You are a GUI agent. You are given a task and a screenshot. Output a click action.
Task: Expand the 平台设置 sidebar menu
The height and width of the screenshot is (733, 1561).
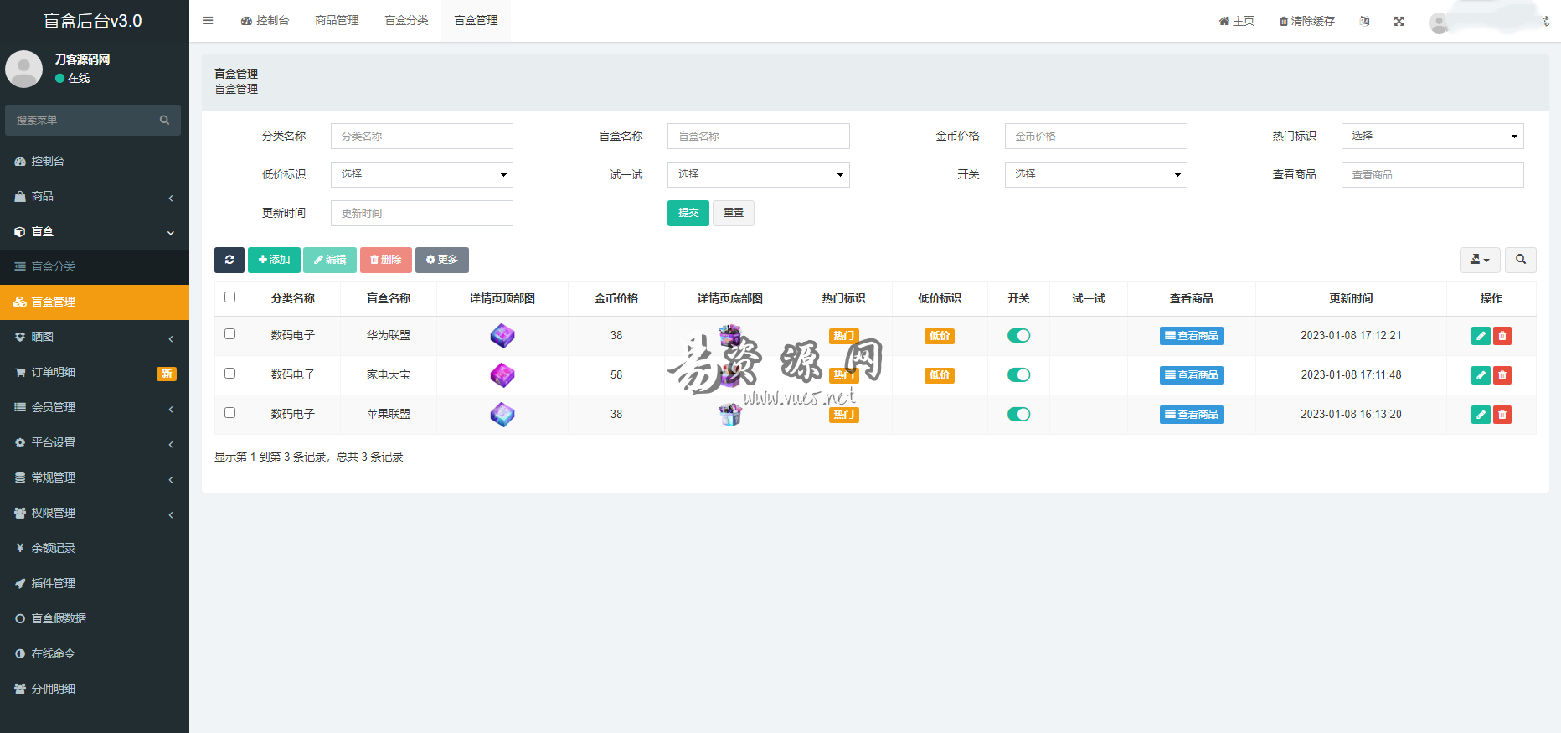coord(95,442)
